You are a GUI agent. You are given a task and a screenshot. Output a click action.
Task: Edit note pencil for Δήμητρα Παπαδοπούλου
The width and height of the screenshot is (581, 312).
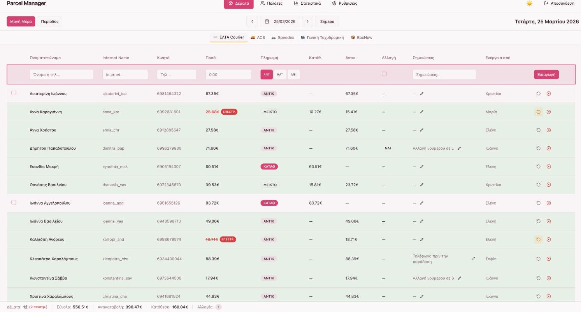coord(459,148)
